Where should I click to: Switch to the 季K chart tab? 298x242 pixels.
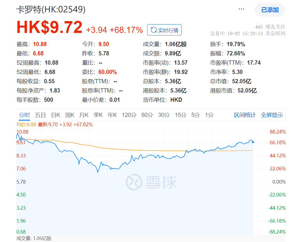(98, 115)
